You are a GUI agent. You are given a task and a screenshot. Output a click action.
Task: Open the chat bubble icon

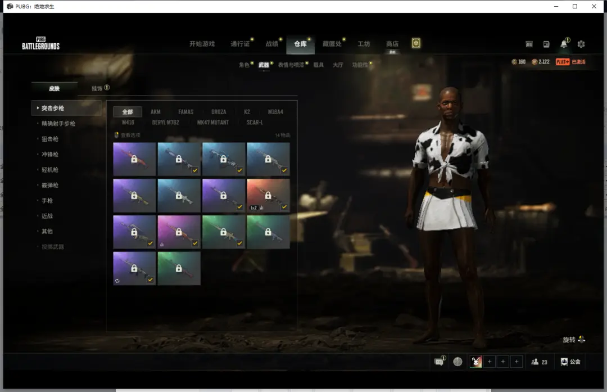(x=439, y=362)
